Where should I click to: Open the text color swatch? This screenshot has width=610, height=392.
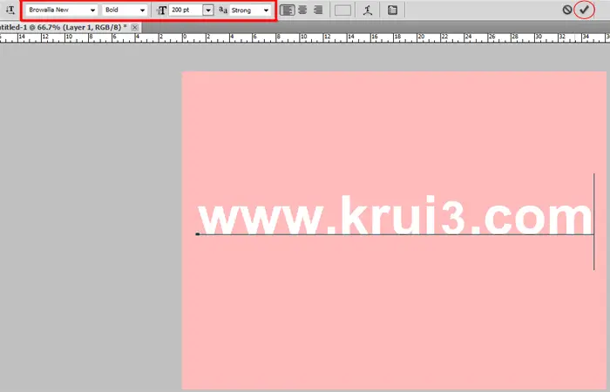[x=343, y=10]
